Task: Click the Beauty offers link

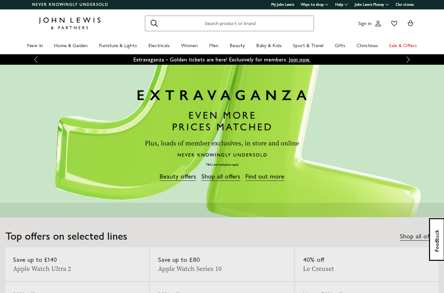Action: (178, 177)
